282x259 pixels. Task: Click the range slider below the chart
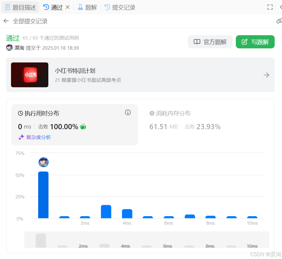(147, 240)
